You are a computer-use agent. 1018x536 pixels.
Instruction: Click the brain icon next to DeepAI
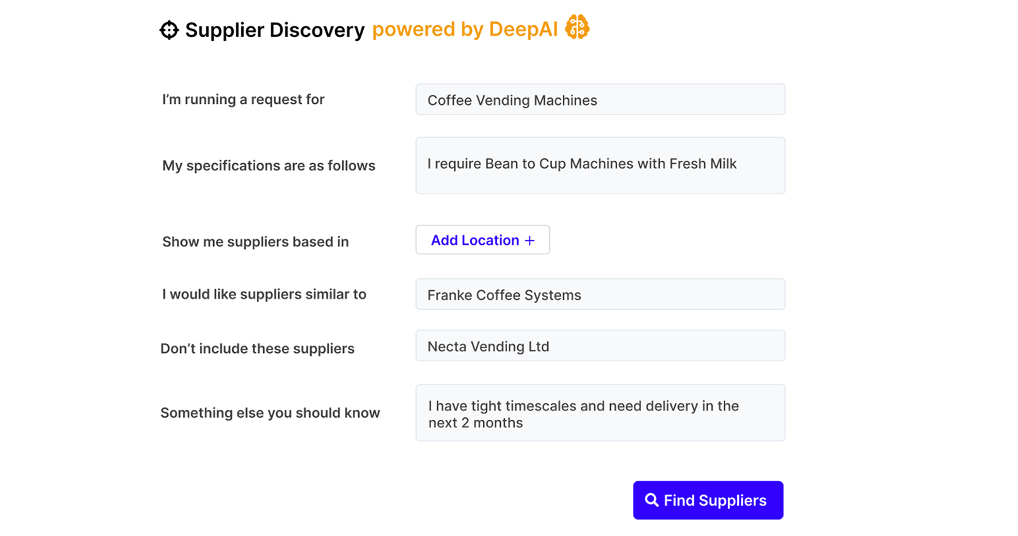click(578, 28)
